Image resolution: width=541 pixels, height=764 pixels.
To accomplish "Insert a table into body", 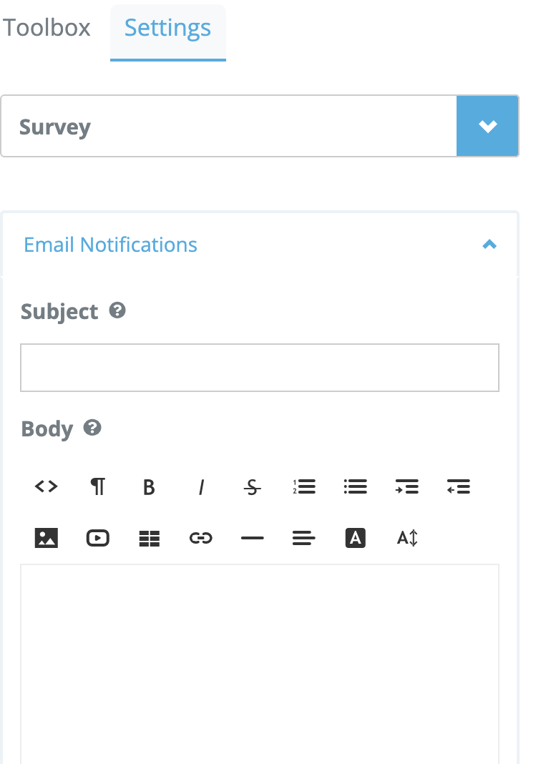I will point(149,538).
